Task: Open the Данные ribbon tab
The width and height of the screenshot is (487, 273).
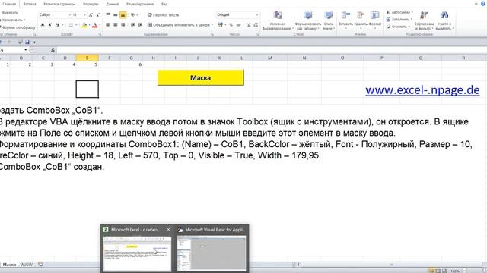Action: 112,4
